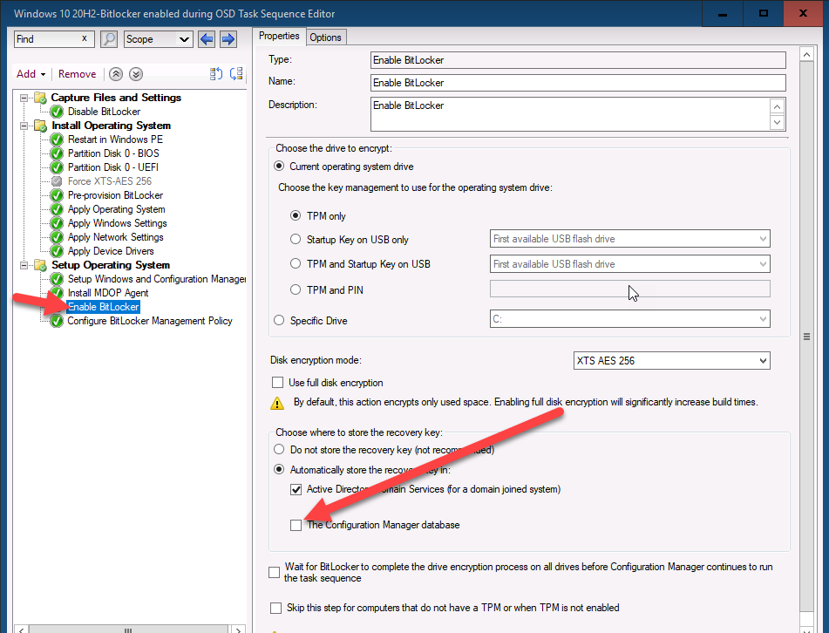Open Startup Key on USB only drive dropdown

pyautogui.click(x=629, y=239)
